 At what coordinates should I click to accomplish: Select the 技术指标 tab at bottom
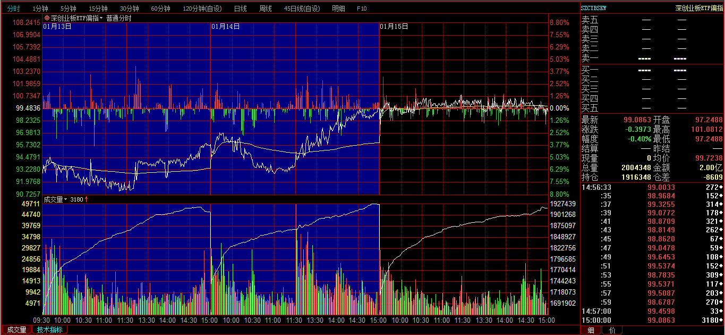49,330
